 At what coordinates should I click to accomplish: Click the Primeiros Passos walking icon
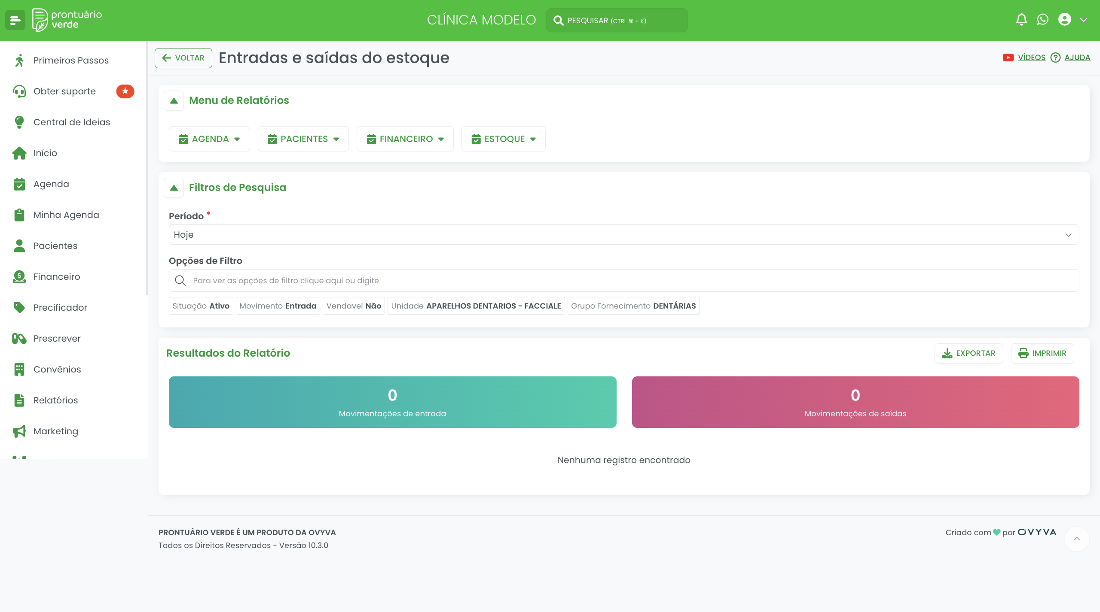pos(19,61)
